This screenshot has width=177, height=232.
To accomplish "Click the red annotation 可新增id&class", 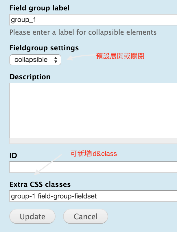I will 94,154.
